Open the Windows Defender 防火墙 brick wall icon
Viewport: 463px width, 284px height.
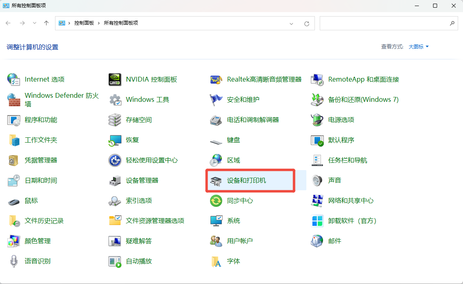click(14, 99)
